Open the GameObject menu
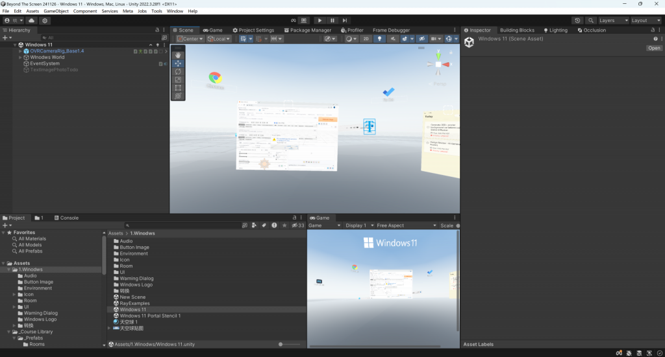The image size is (665, 357). tap(56, 11)
